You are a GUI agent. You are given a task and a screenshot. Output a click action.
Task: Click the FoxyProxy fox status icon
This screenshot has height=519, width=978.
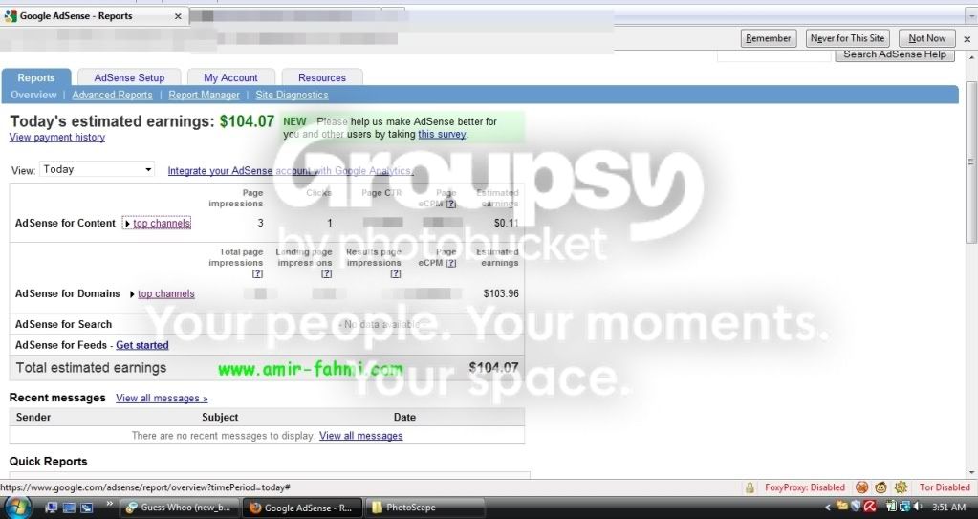(861, 487)
